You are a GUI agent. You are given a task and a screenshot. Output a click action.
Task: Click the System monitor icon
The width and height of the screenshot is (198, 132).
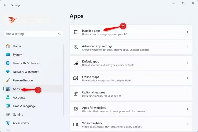8,55
